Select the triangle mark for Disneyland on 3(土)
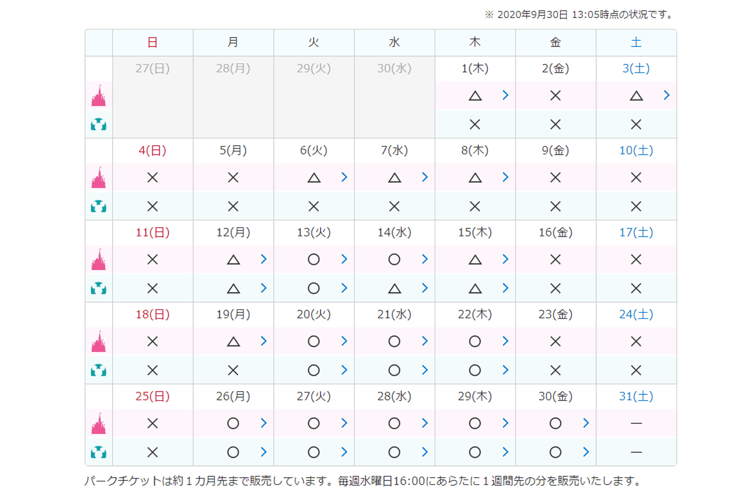746x498 pixels. 636,96
